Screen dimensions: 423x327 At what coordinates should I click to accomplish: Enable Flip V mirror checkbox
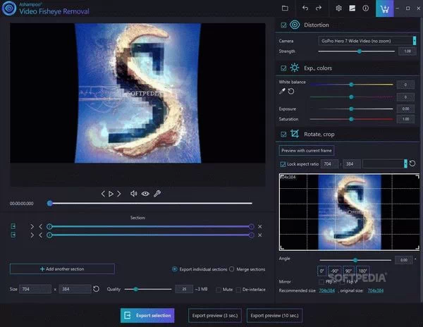click(342, 282)
